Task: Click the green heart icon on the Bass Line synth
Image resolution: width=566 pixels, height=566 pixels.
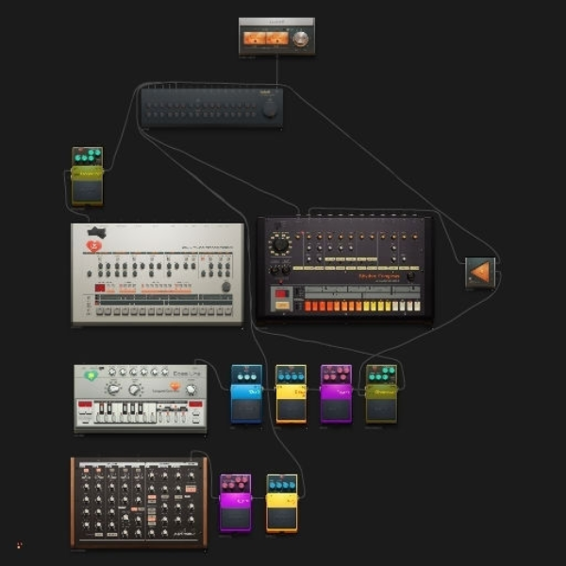Action: (91, 375)
